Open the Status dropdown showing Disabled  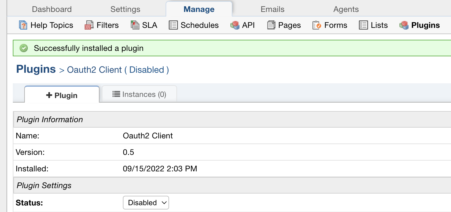click(x=146, y=203)
